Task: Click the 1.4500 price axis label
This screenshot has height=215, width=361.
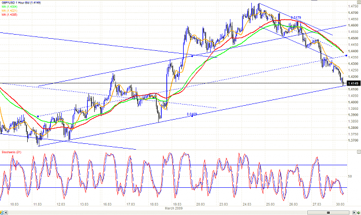Action: coord(353,38)
